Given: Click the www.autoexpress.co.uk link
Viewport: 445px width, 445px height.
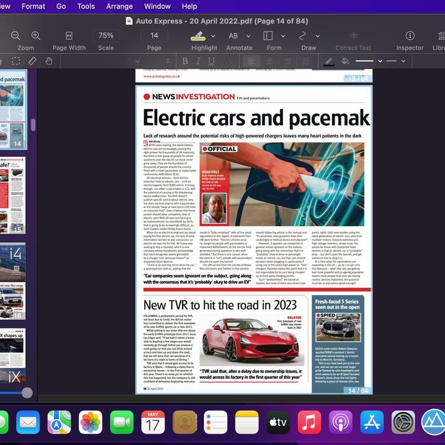Looking at the screenshot, I should (x=161, y=76).
